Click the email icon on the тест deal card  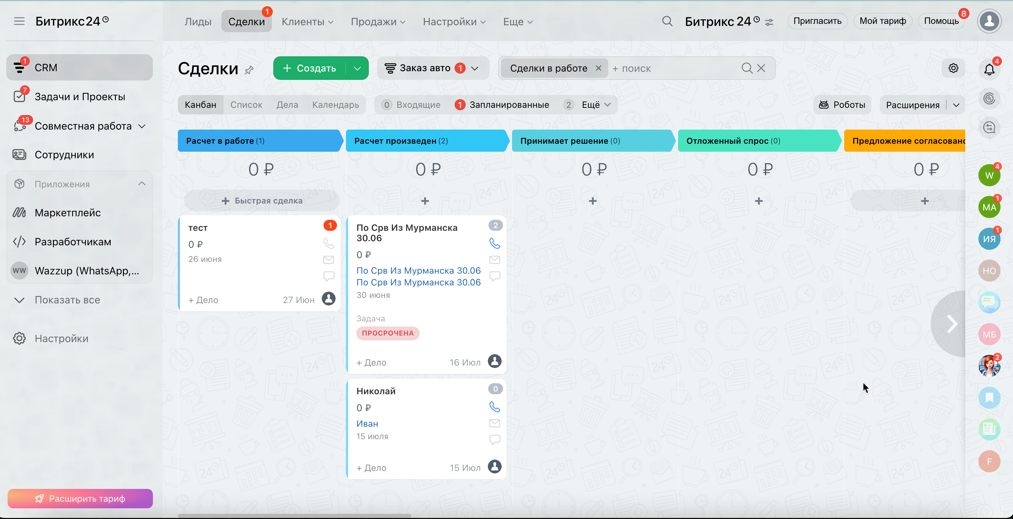coord(328,260)
